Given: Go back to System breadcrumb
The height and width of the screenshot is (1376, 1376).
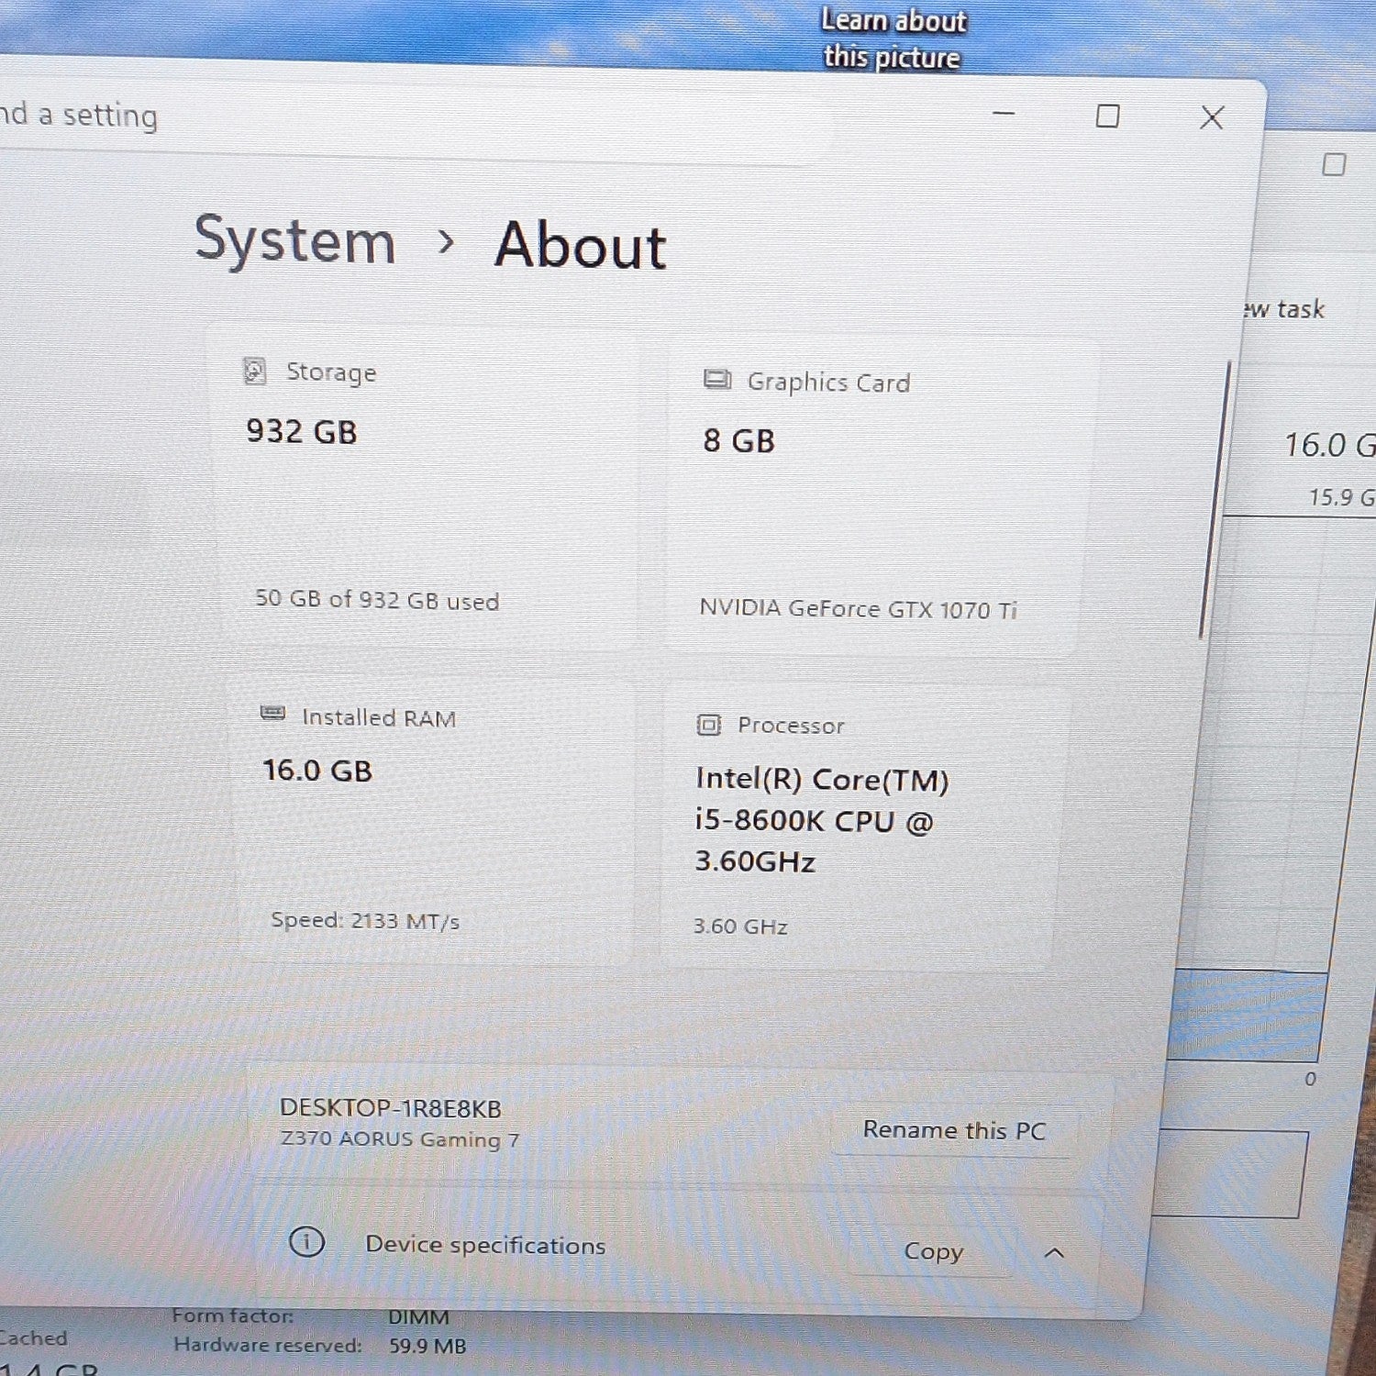Looking at the screenshot, I should pyautogui.click(x=295, y=240).
